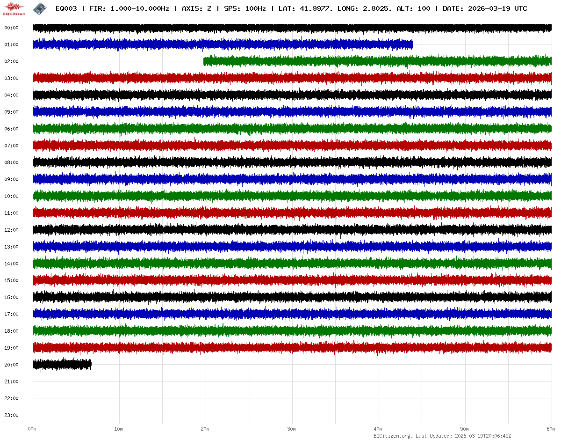The width and height of the screenshot is (561, 440).
Task: Click the red seismic trace at 19:00
Action: point(292,348)
